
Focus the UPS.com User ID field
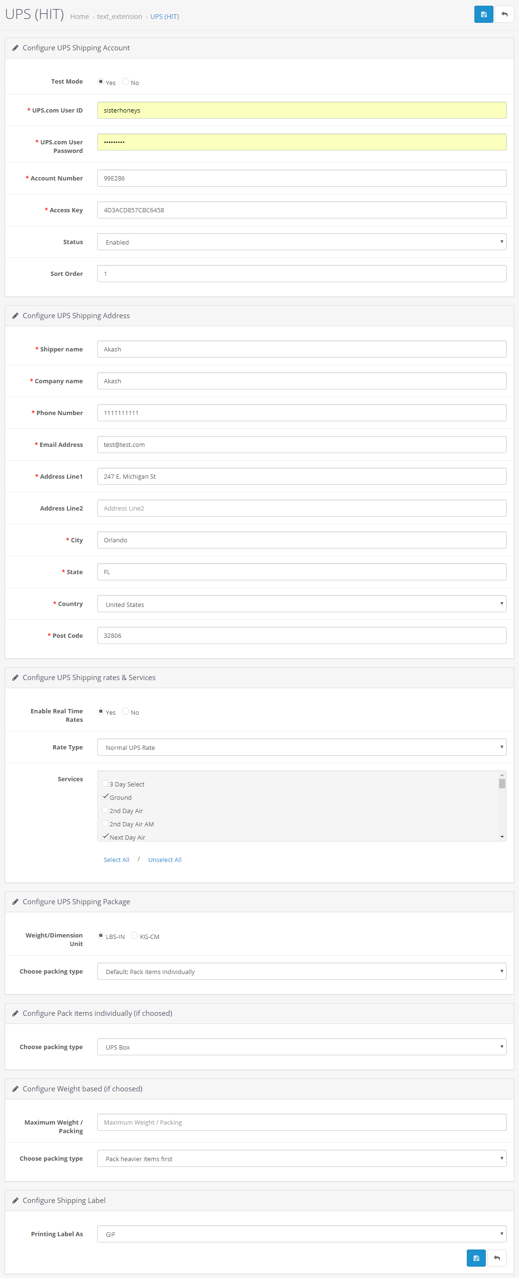[x=301, y=111]
